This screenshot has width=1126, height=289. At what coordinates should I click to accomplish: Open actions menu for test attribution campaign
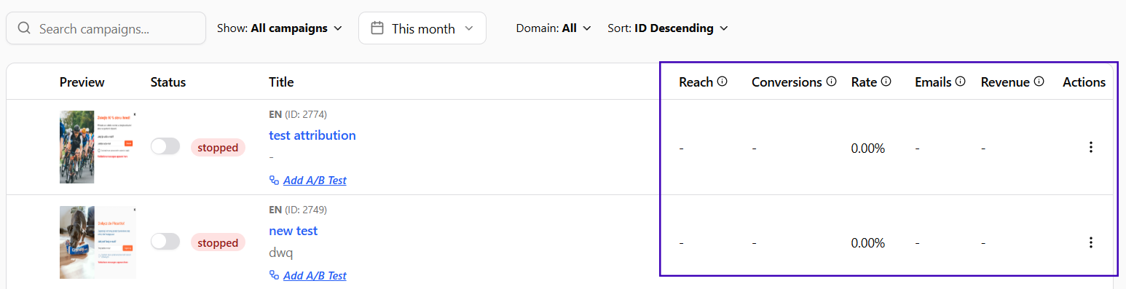point(1090,147)
